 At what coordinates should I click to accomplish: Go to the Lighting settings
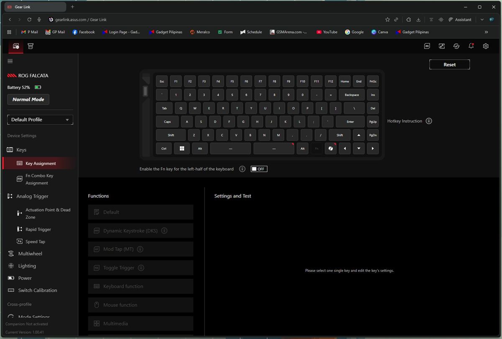point(27,266)
